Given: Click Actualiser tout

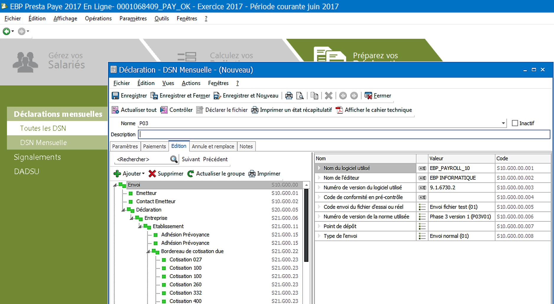Looking at the screenshot, I should click(x=134, y=110).
